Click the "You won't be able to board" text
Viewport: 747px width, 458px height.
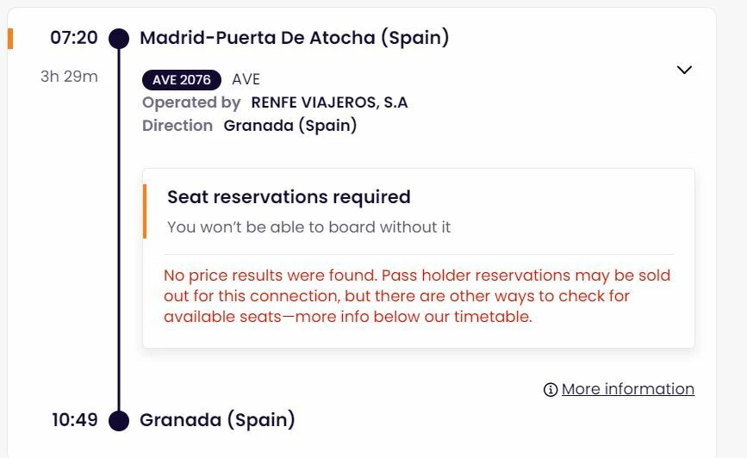tap(308, 227)
